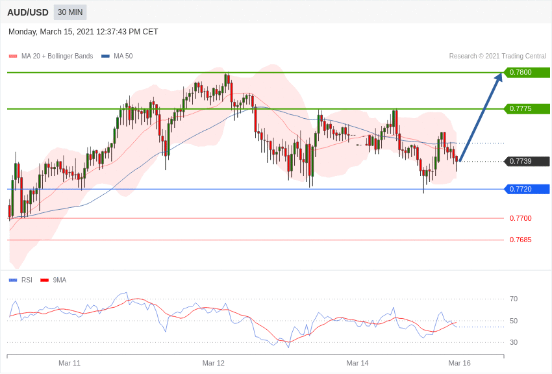Click the 0.7775 green resistance label
This screenshot has height=374, width=552.
527,108
